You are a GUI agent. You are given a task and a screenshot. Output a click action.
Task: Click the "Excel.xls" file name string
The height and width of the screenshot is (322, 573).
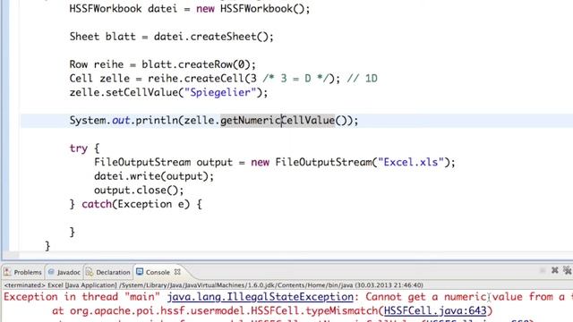click(411, 162)
